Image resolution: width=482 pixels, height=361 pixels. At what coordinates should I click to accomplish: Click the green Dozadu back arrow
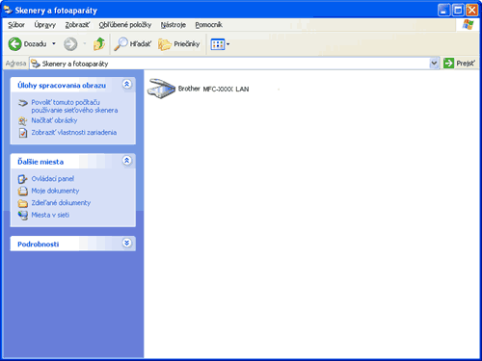coord(14,44)
